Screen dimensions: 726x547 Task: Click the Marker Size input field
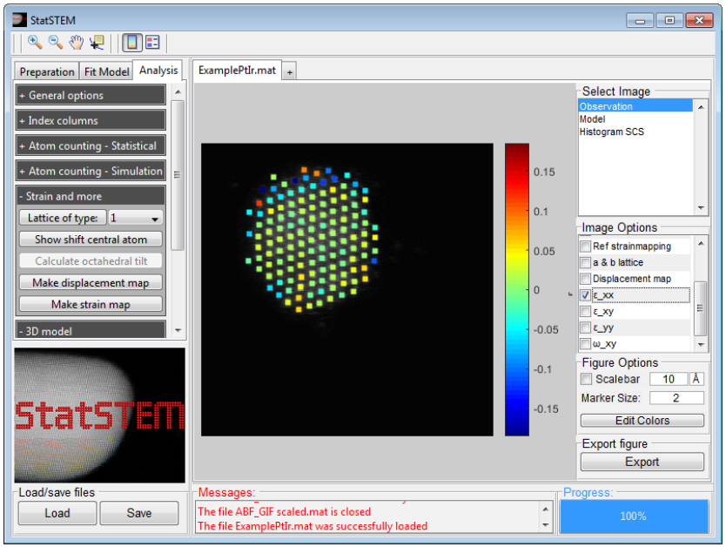coord(676,398)
